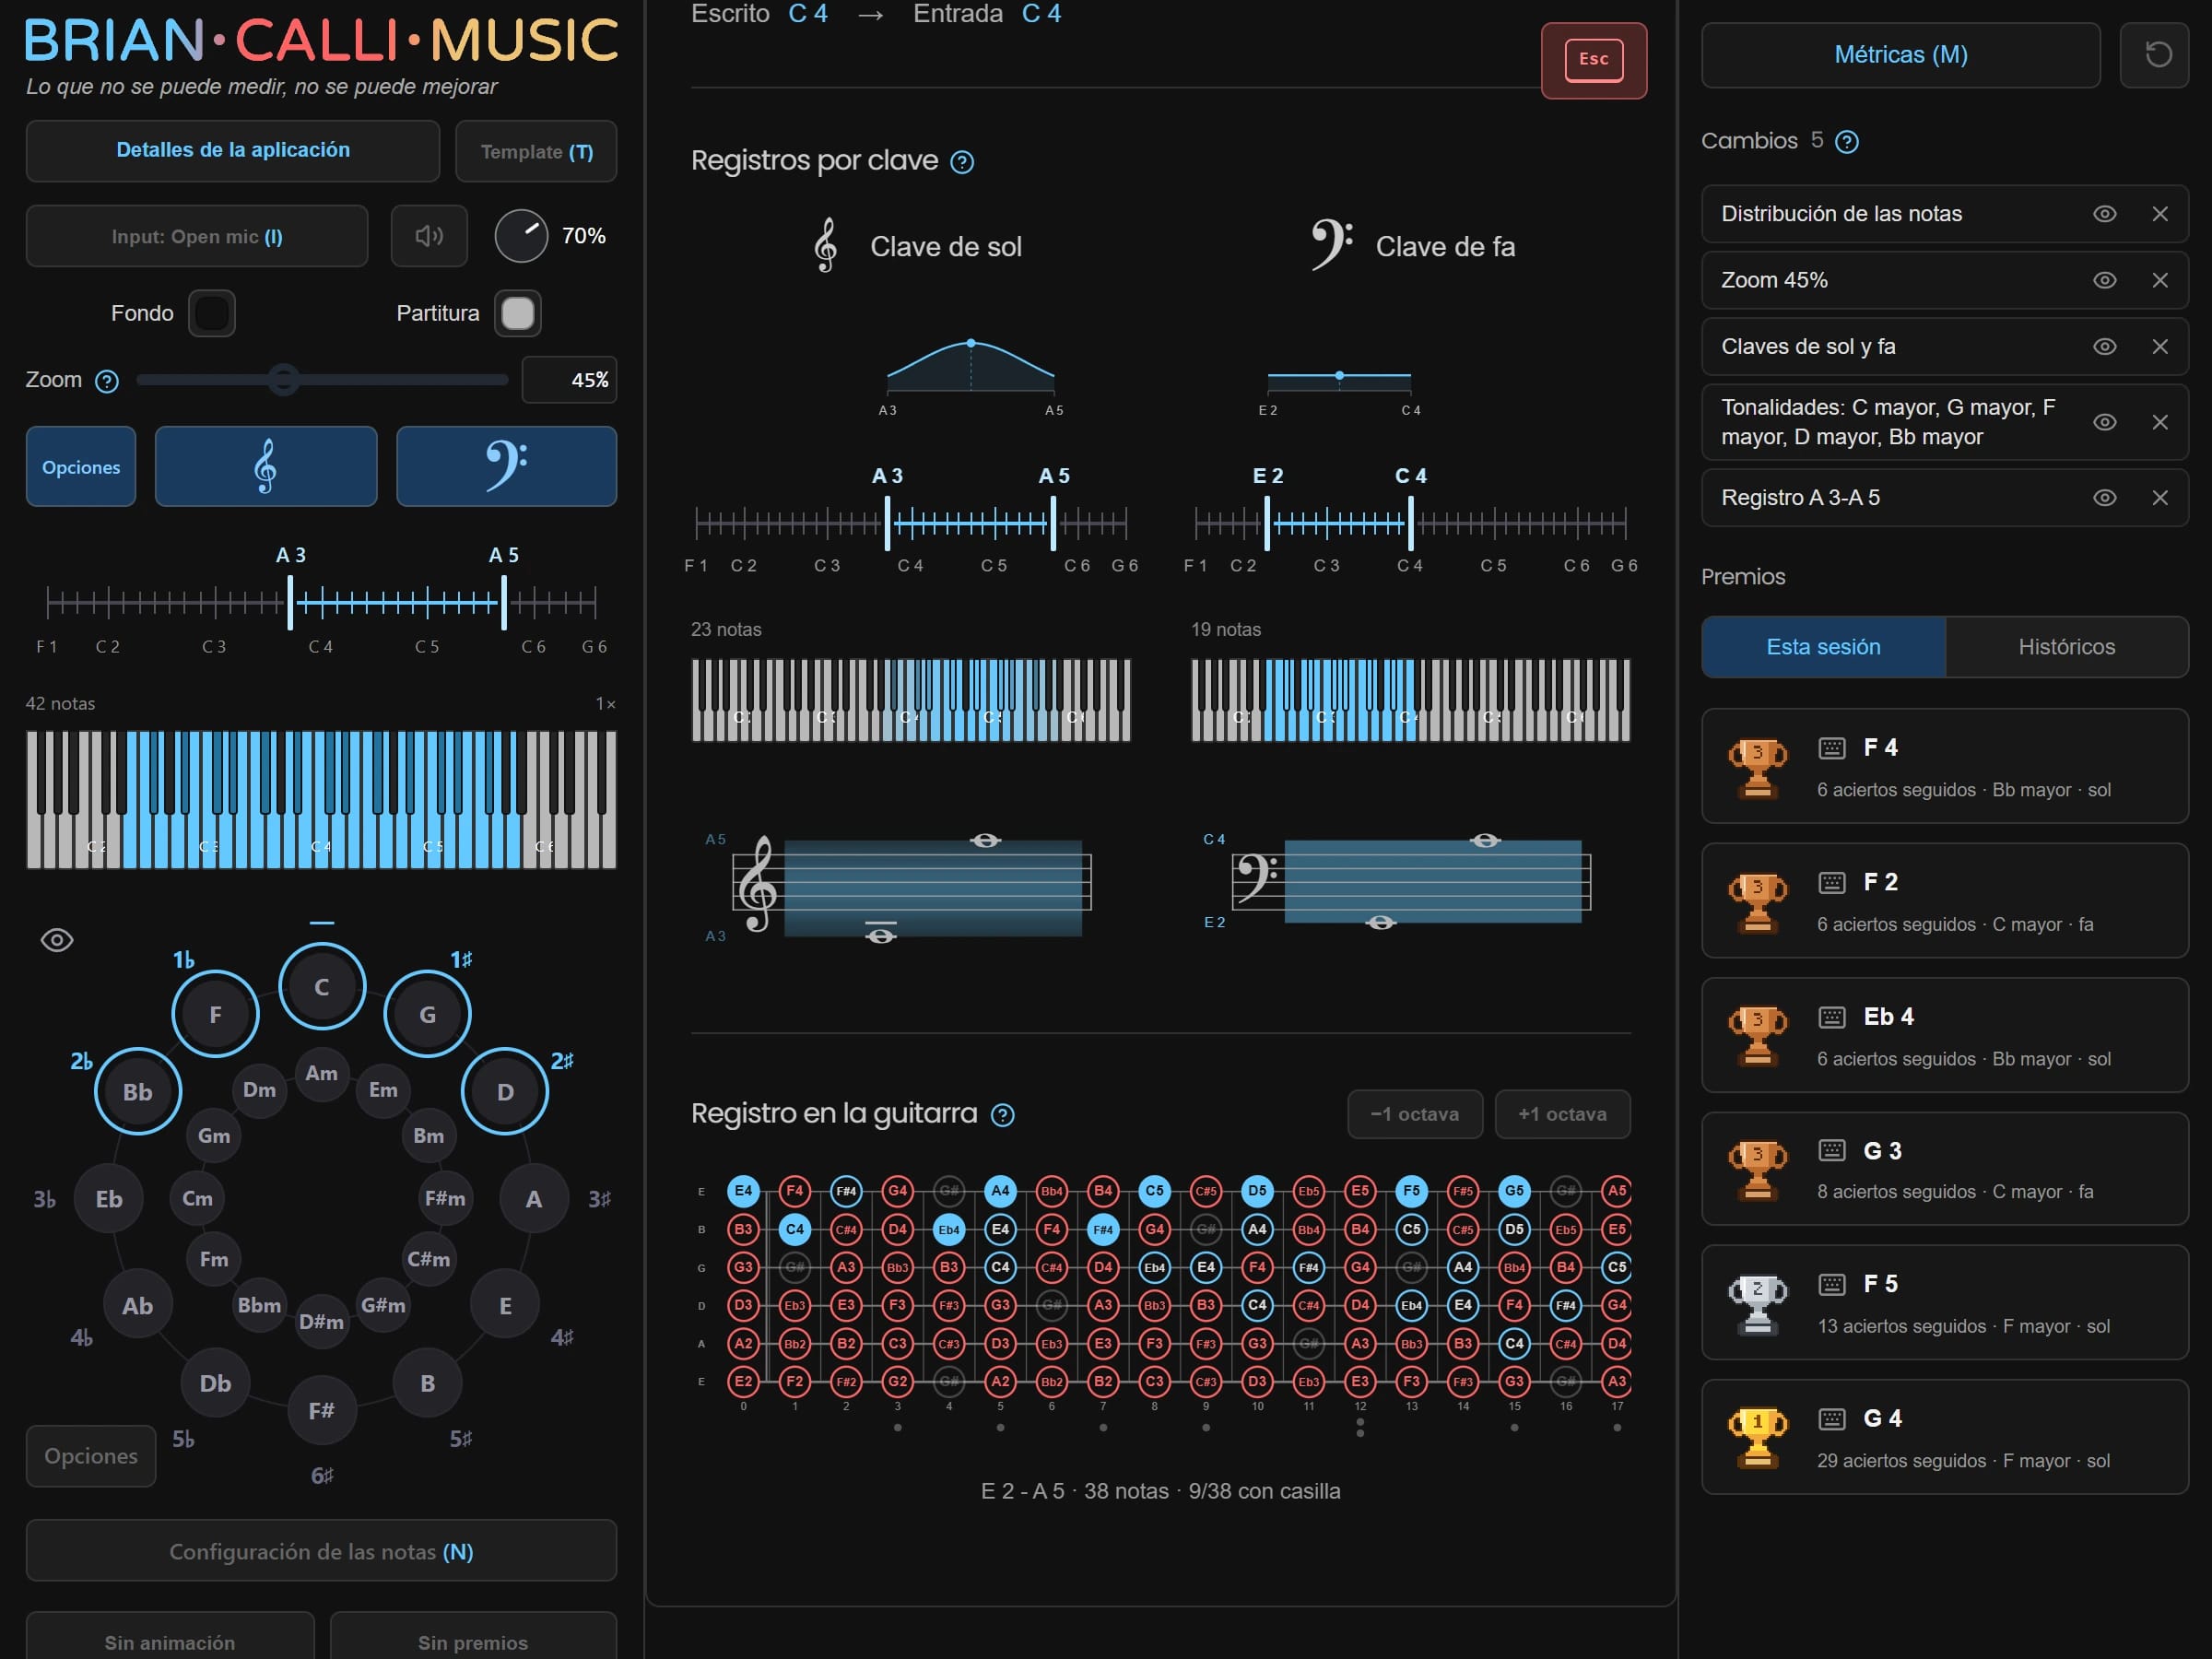
Task: Open Opciones next to the clef buttons
Action: tap(81, 466)
